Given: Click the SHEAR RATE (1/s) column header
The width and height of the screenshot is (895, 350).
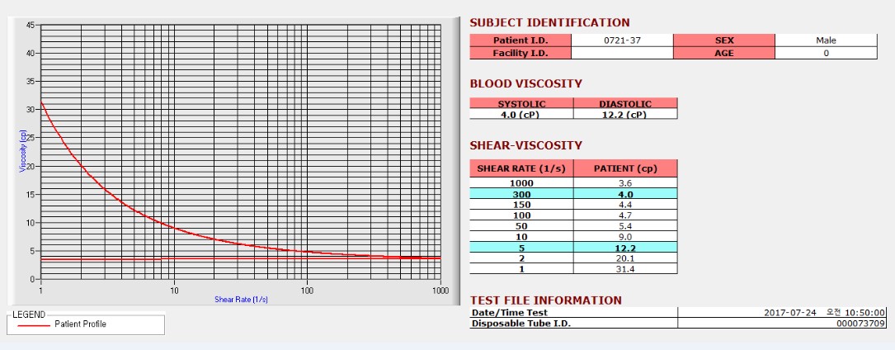Looking at the screenshot, I should click(x=521, y=168).
